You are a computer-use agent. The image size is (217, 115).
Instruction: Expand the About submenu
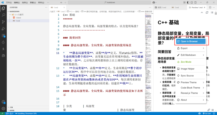[x=191, y=100]
